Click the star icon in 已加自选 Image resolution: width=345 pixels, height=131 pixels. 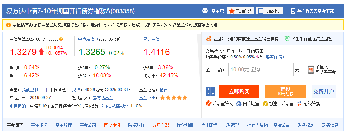(x=232, y=11)
